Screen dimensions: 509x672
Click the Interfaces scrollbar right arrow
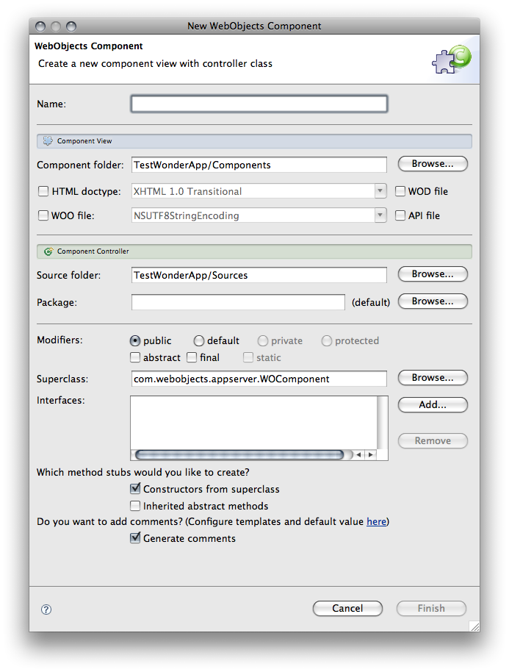(x=371, y=454)
